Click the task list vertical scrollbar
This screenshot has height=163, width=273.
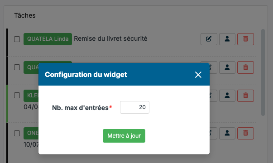click(263, 72)
